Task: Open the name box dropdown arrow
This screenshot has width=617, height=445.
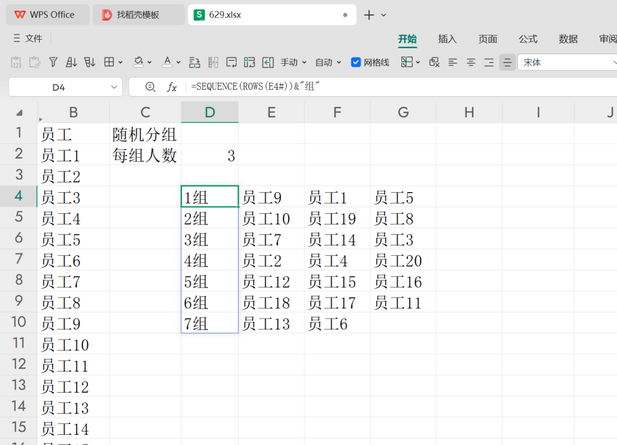Action: pos(114,87)
